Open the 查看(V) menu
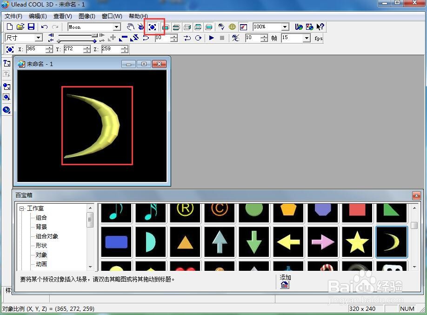 pos(63,16)
